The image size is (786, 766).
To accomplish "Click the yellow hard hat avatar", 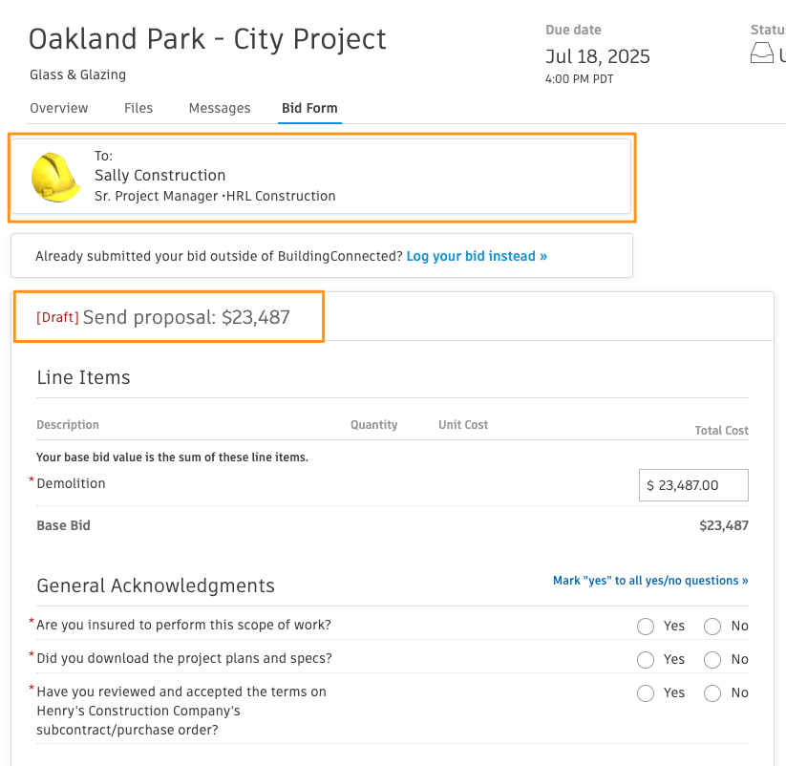I will pyautogui.click(x=55, y=178).
